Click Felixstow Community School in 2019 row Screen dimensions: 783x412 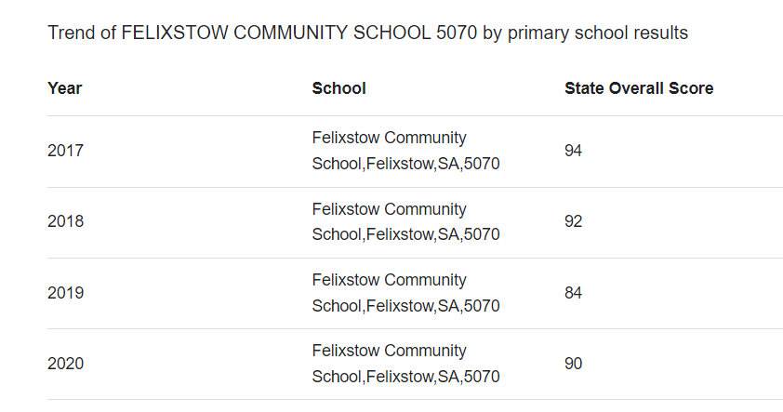(x=389, y=280)
